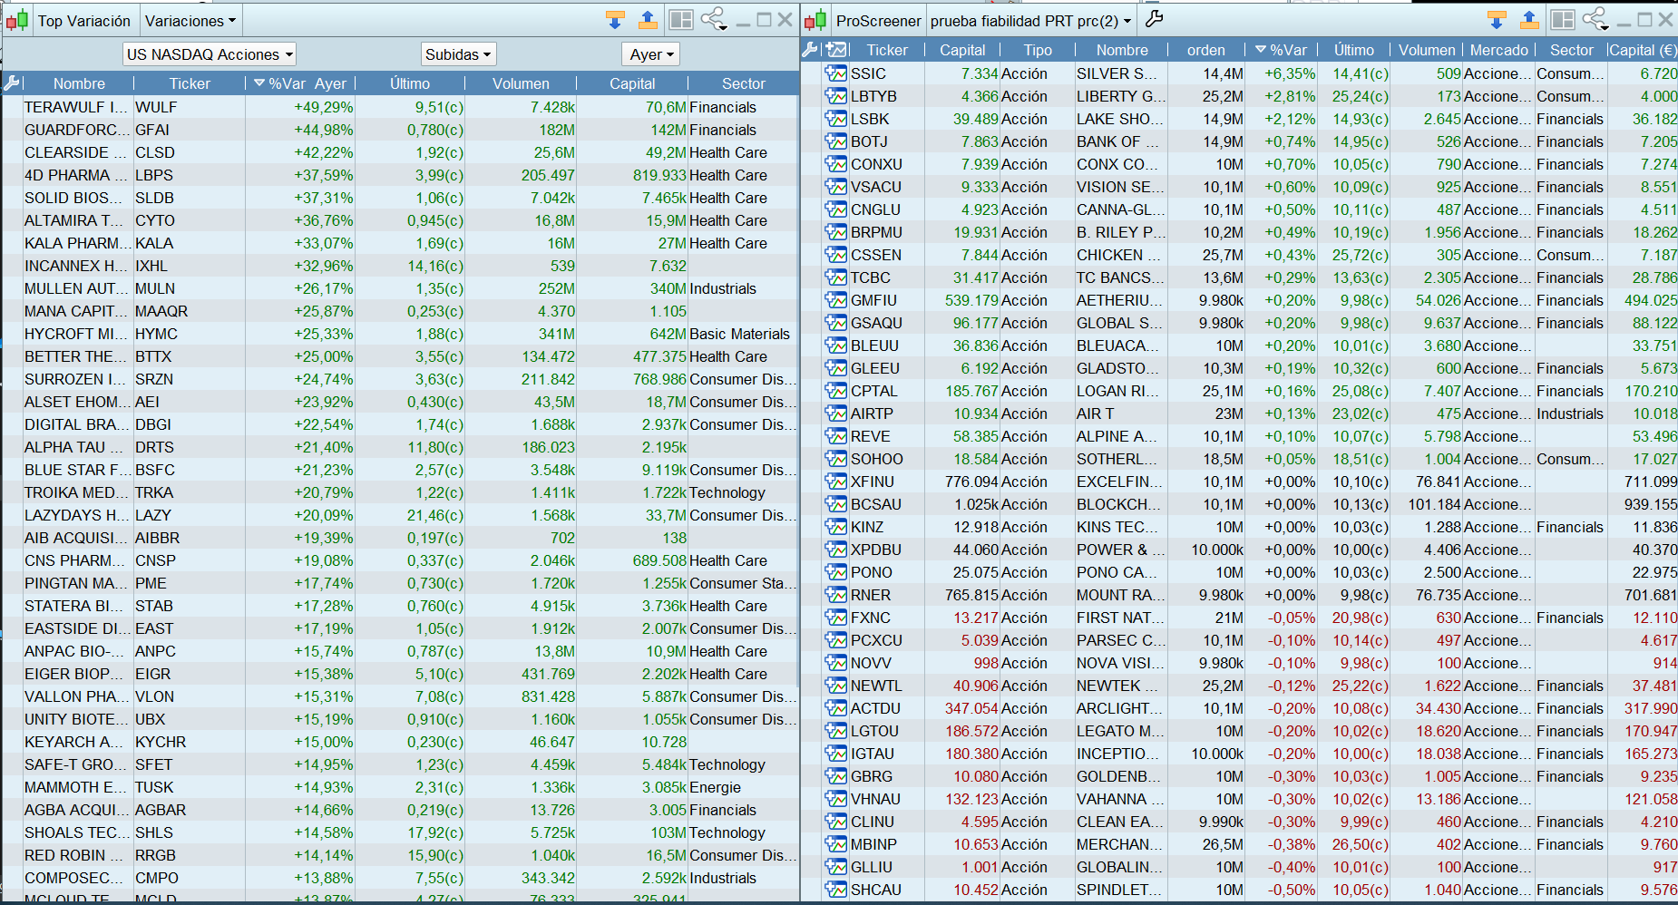Click candlestick icon in Top Variación window
The height and width of the screenshot is (905, 1678).
pos(16,20)
